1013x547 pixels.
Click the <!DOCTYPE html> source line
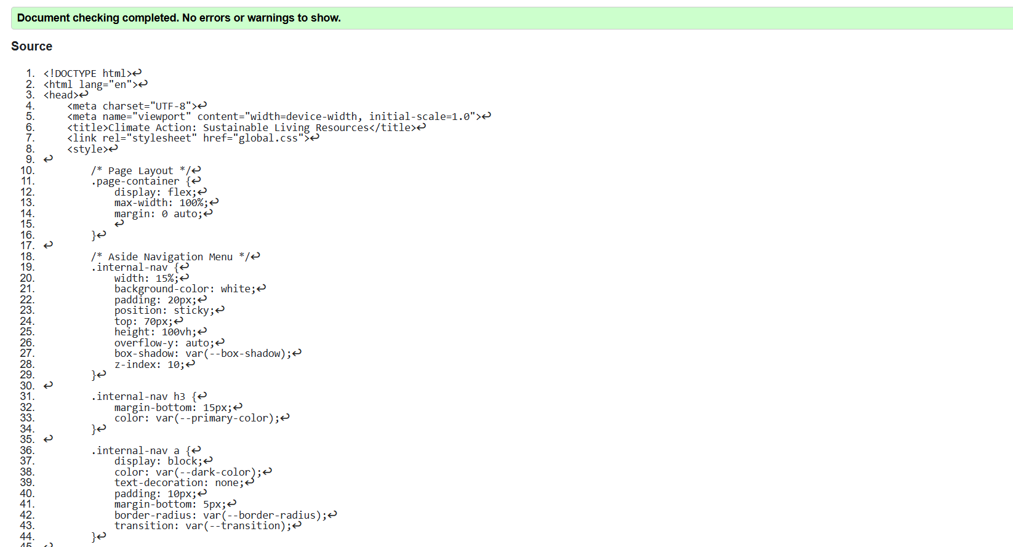[x=92, y=73]
